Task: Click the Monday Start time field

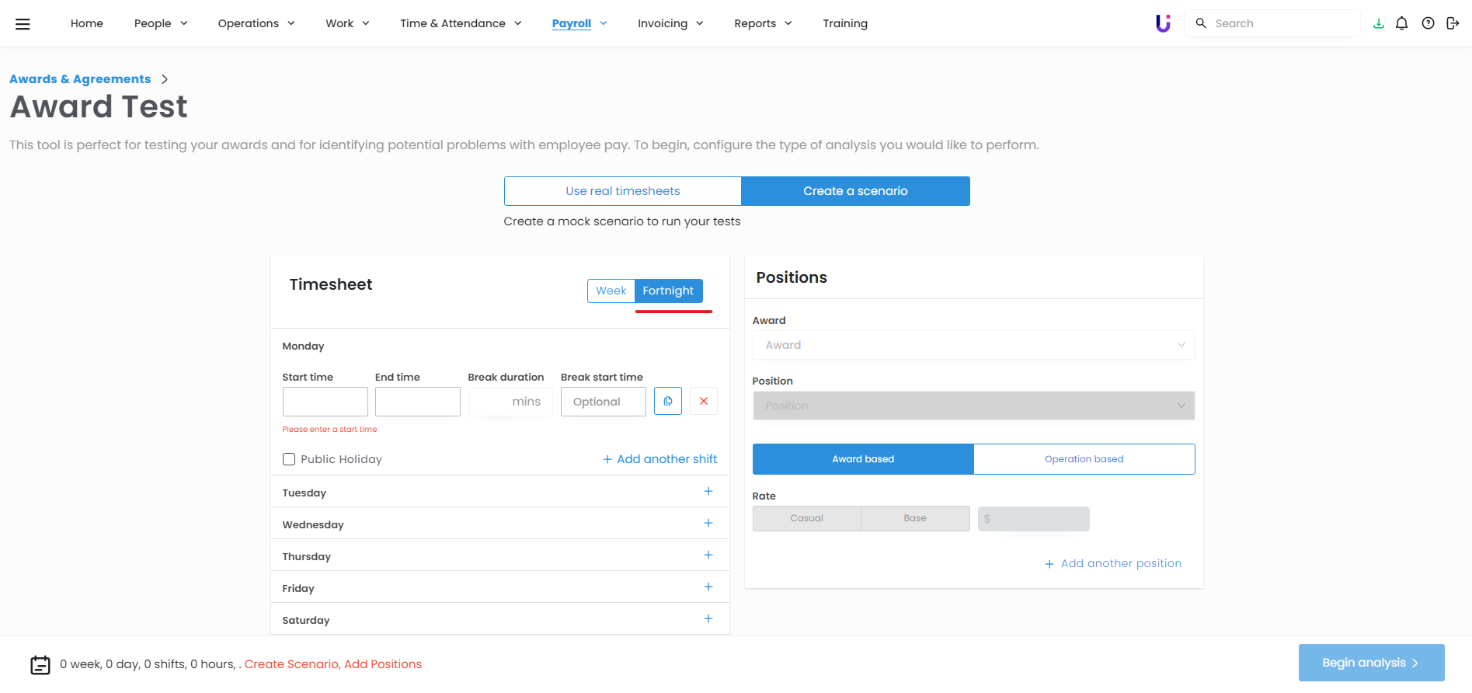Action: pyautogui.click(x=325, y=402)
